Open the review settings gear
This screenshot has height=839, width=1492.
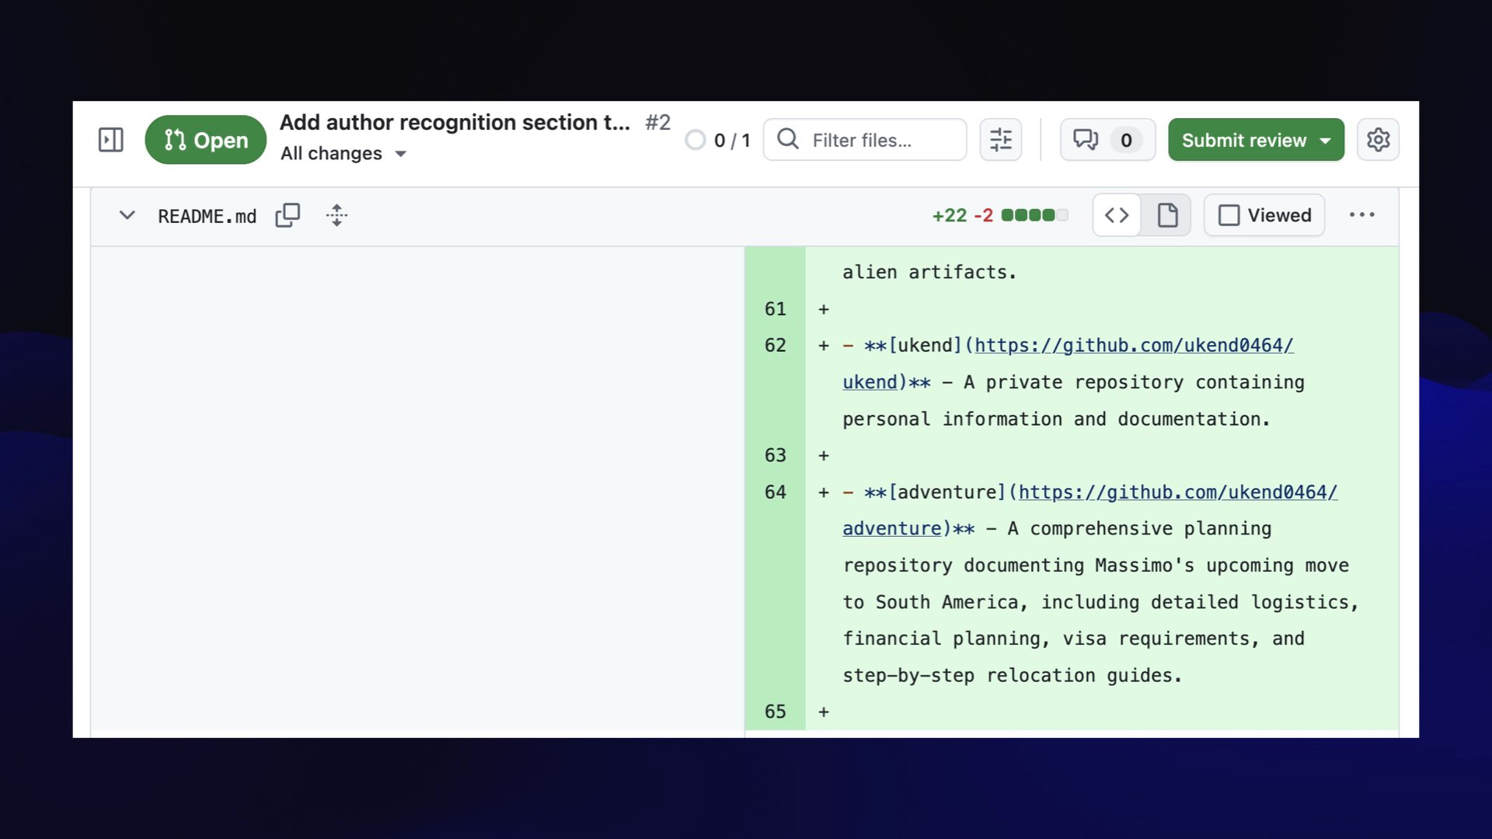[1378, 140]
